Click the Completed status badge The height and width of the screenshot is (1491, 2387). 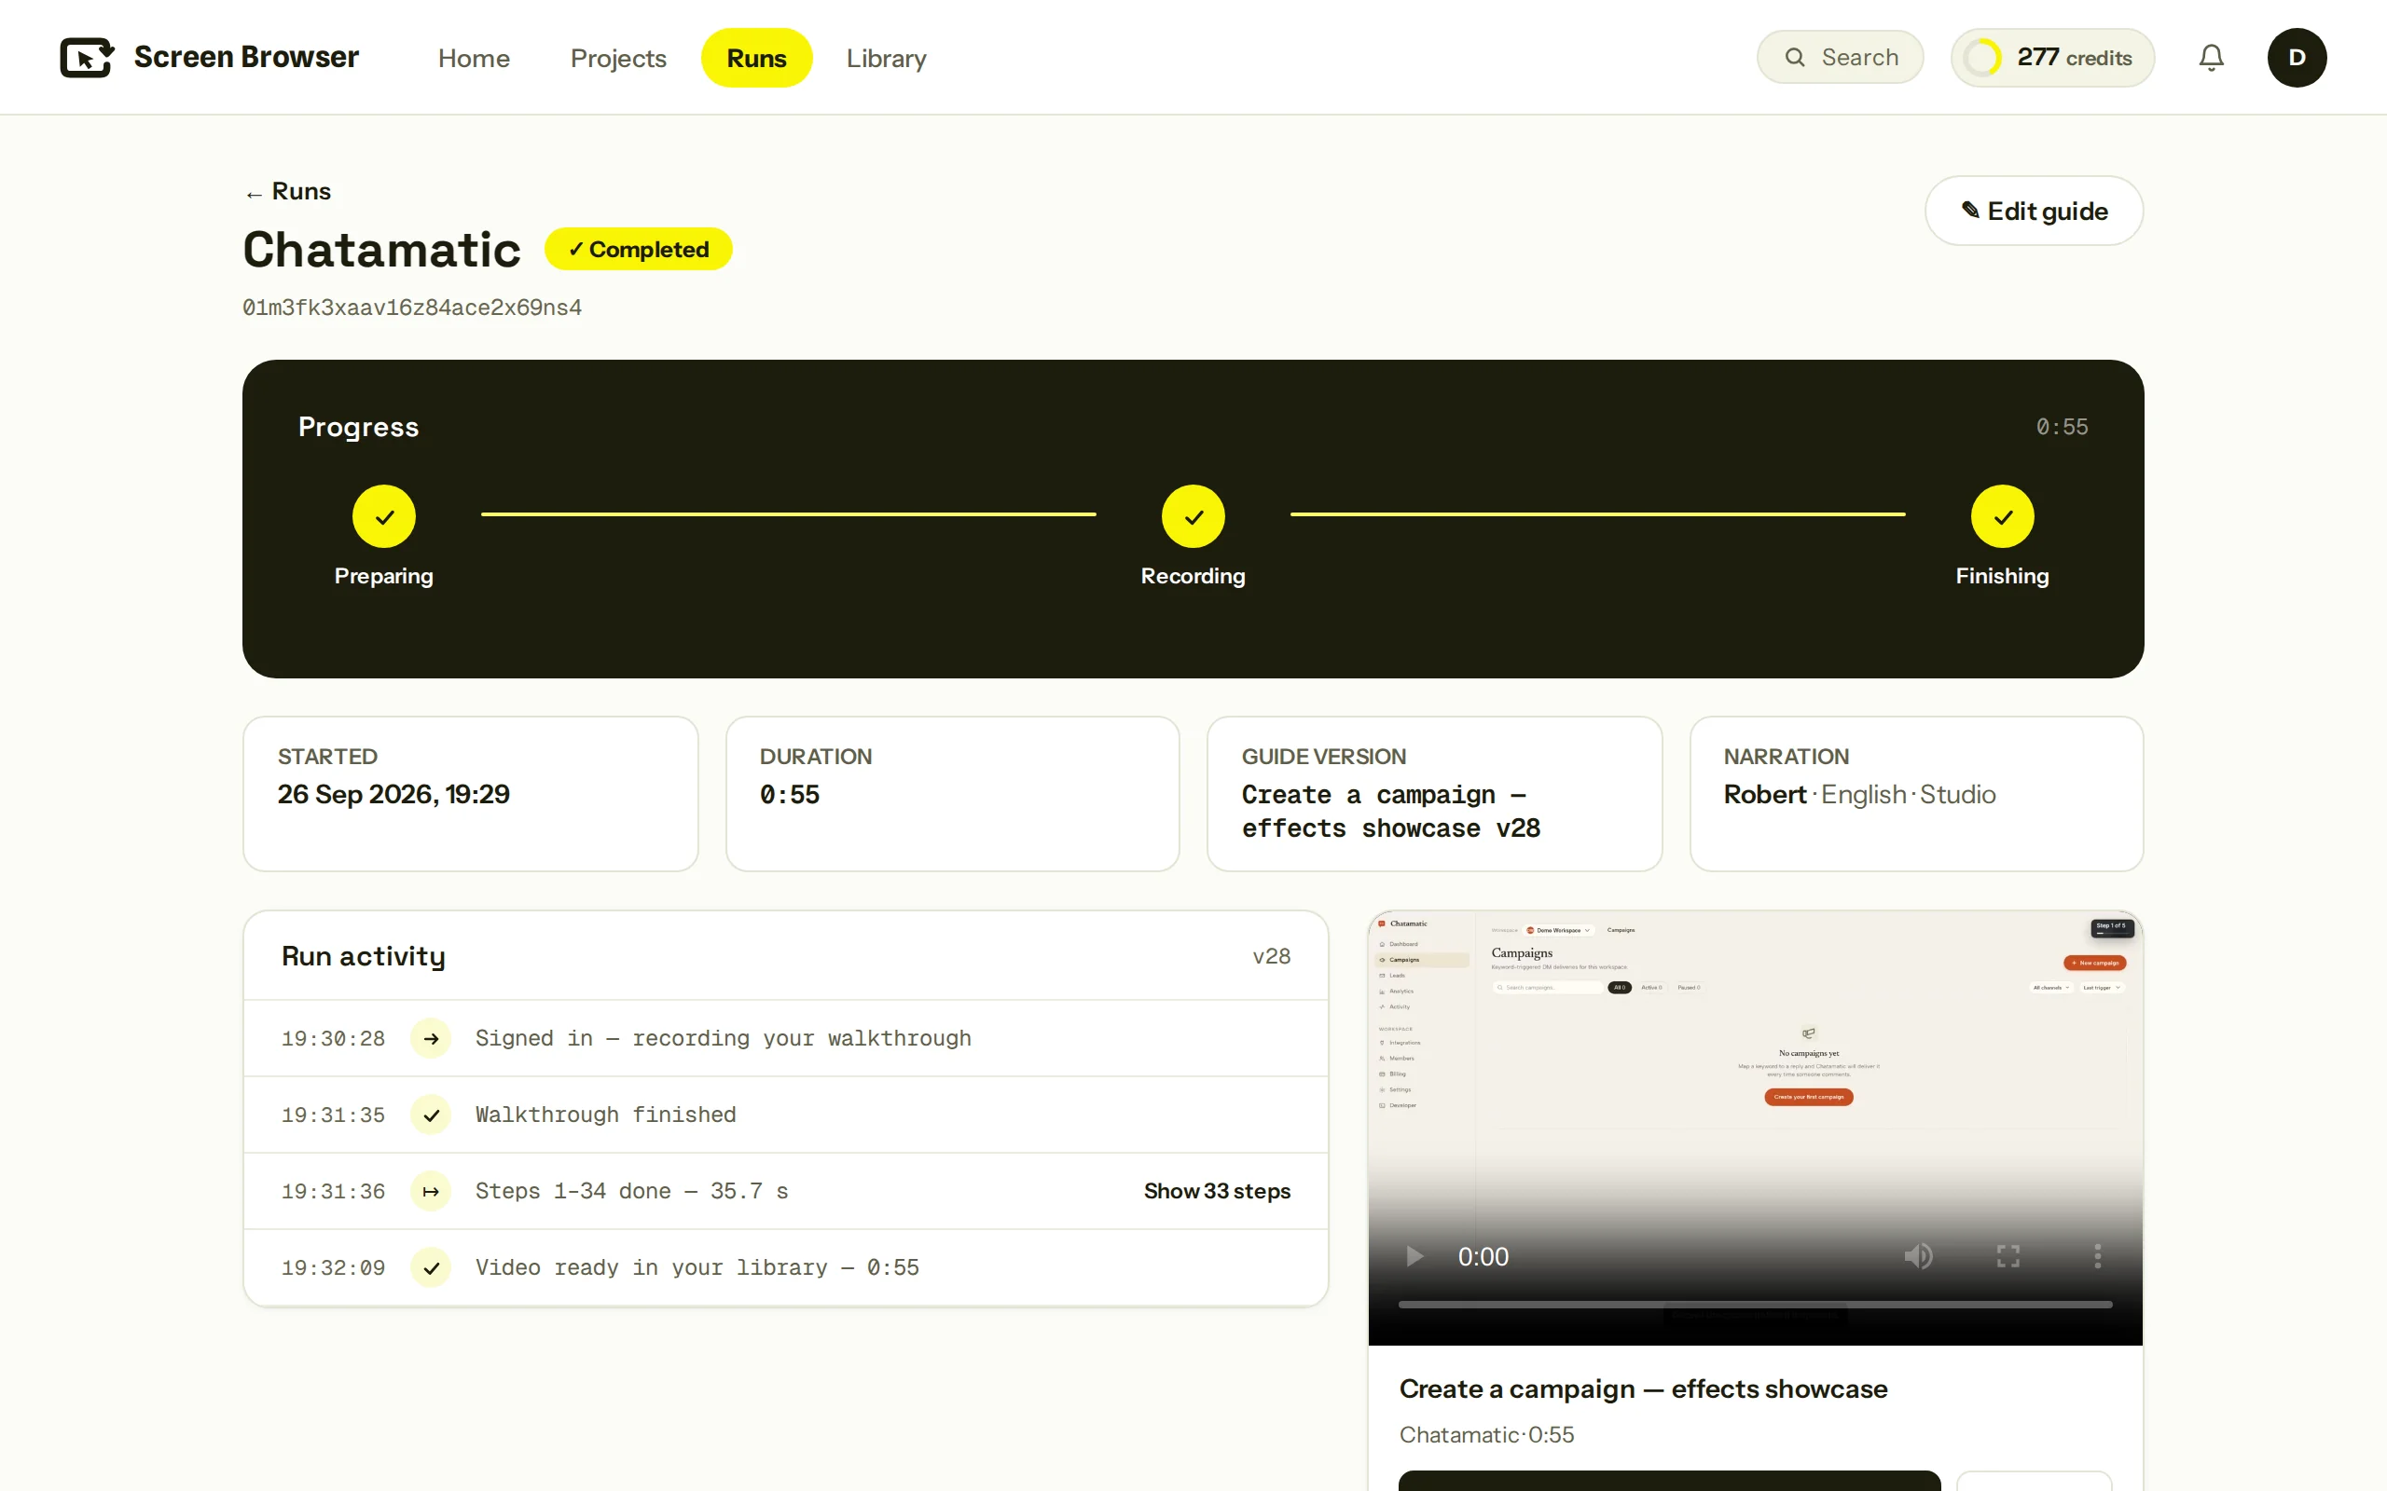pos(638,249)
